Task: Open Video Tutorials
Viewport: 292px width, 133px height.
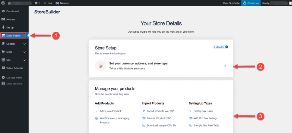Action: 14,68
